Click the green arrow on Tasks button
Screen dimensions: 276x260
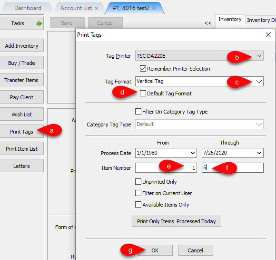pos(39,23)
